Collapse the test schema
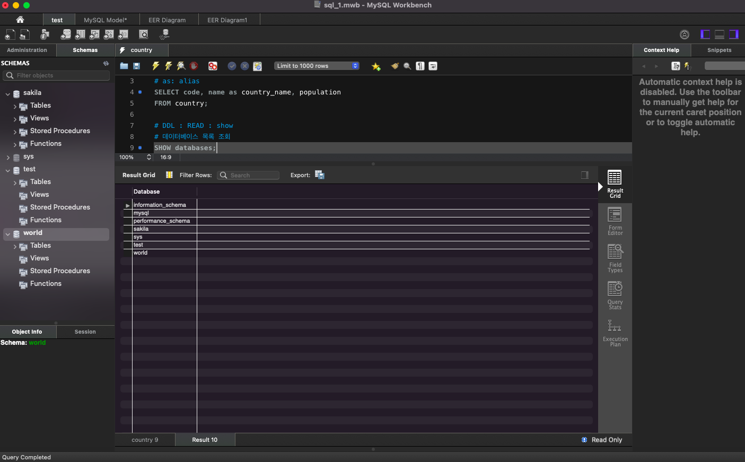This screenshot has height=462, width=745. click(8, 170)
